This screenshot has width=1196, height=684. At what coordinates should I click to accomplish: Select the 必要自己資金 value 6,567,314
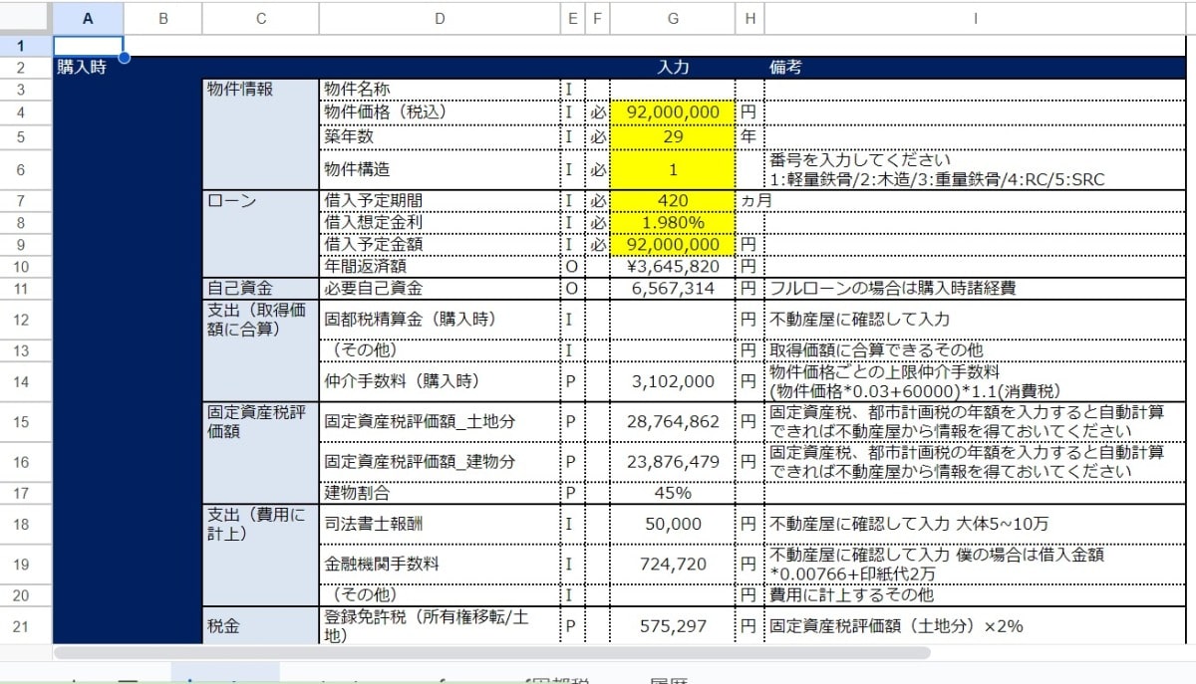click(673, 289)
